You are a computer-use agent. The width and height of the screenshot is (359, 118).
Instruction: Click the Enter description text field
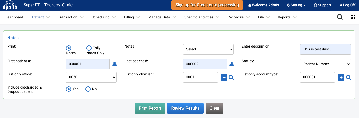(x=326, y=49)
